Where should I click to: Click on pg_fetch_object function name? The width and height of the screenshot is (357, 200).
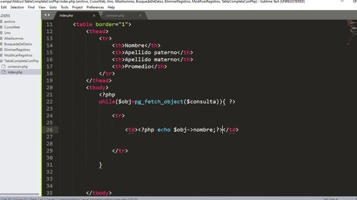159,102
